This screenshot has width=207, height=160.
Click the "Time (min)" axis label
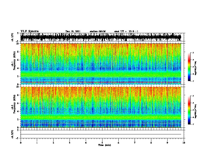point(105,145)
